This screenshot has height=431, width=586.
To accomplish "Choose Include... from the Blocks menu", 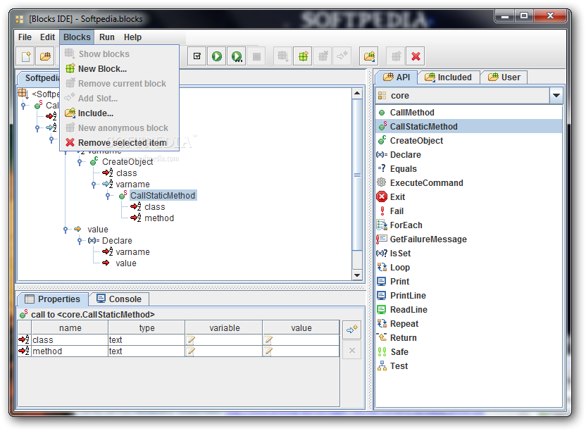I will click(119, 113).
